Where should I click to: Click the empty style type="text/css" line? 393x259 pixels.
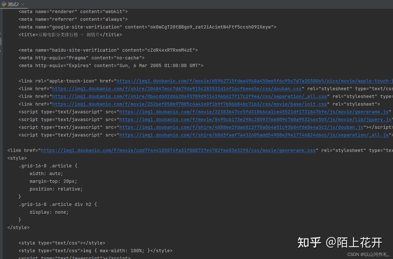(x=62, y=243)
